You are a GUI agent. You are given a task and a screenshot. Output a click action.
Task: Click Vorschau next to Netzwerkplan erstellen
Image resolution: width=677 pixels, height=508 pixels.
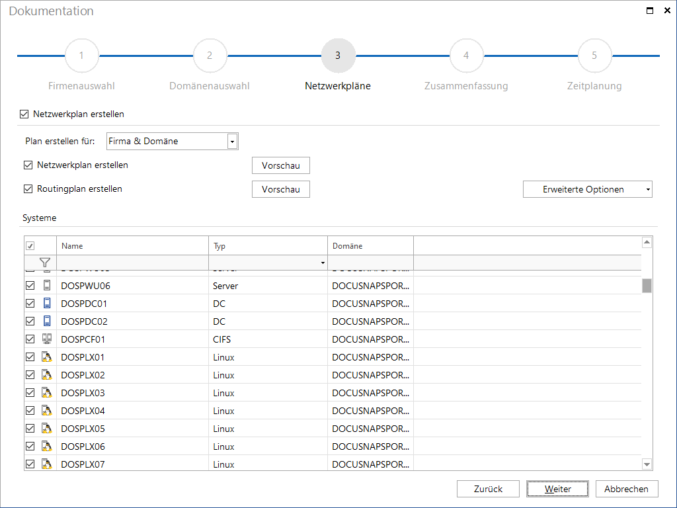point(280,165)
